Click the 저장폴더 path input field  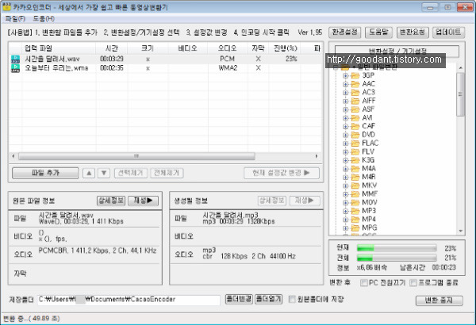[129, 300]
